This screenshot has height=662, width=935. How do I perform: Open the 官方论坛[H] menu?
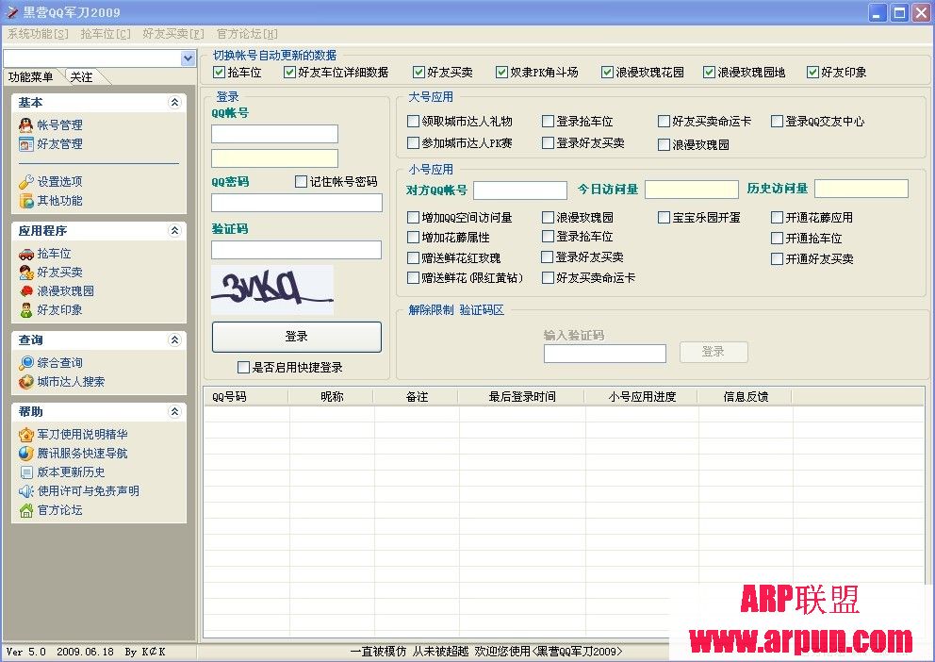[x=247, y=34]
